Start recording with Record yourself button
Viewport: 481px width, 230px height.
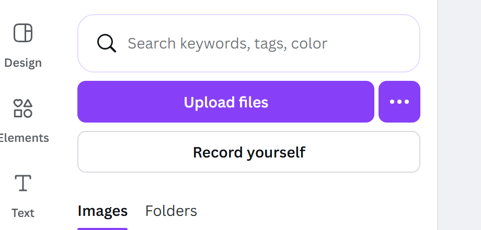249,152
